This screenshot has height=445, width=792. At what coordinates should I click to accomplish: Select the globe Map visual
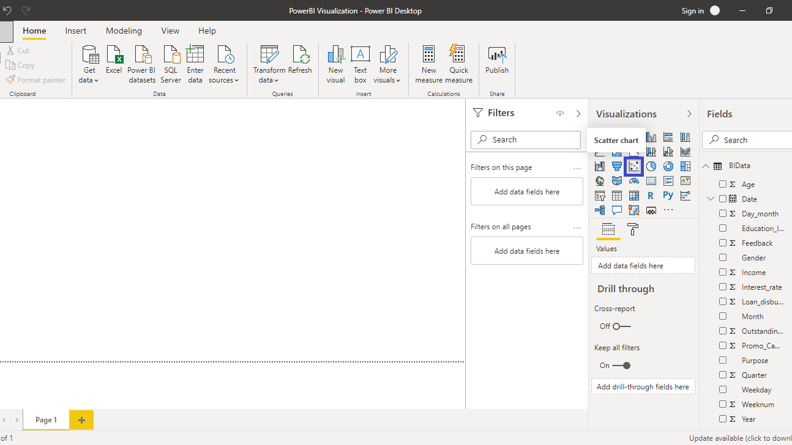pos(600,181)
